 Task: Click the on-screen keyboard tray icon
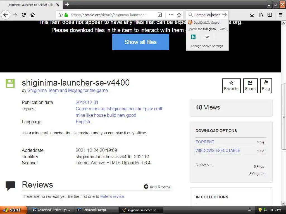coord(250,210)
